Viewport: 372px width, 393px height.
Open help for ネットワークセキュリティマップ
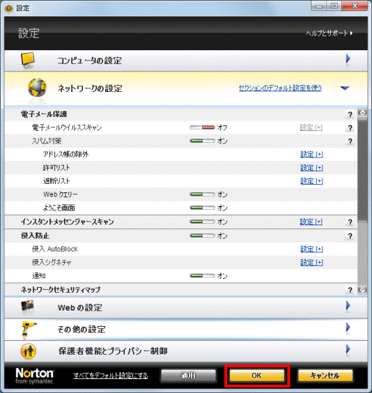click(350, 290)
